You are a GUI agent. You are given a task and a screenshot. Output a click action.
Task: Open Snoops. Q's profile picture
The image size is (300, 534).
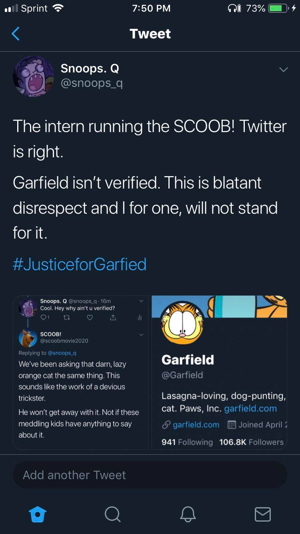(x=34, y=76)
